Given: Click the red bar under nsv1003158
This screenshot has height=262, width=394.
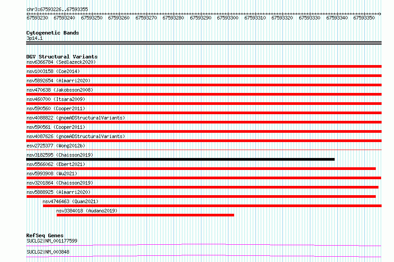Looking at the screenshot, I should (204, 76).
